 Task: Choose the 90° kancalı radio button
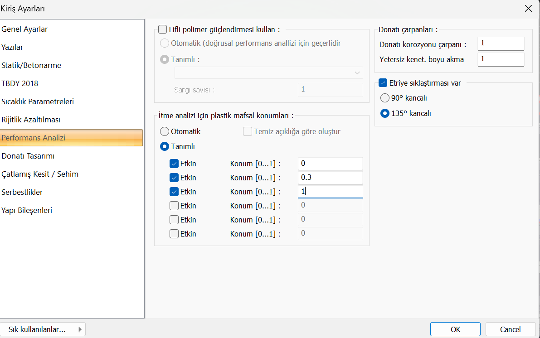click(x=385, y=98)
